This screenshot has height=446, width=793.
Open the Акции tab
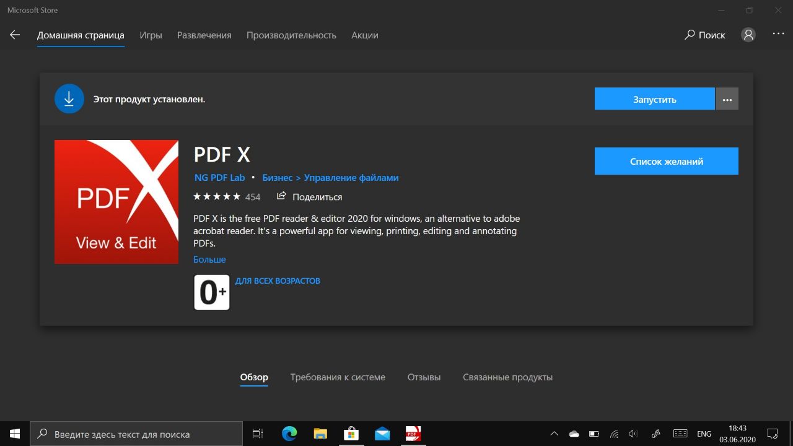point(365,35)
